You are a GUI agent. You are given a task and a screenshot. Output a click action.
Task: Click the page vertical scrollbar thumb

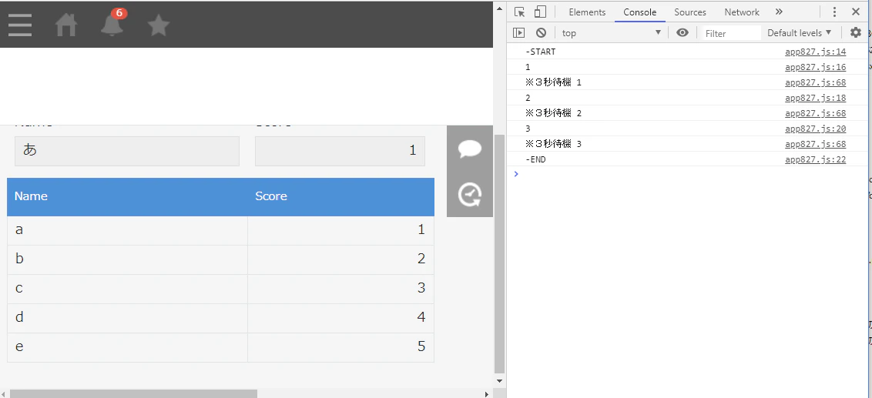pyautogui.click(x=499, y=253)
